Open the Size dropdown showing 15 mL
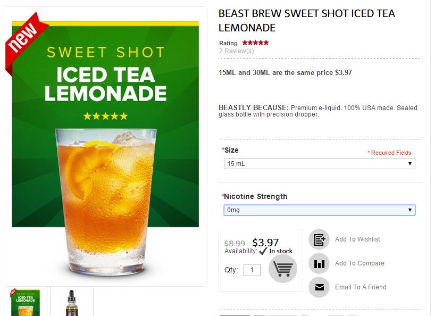 click(x=319, y=164)
